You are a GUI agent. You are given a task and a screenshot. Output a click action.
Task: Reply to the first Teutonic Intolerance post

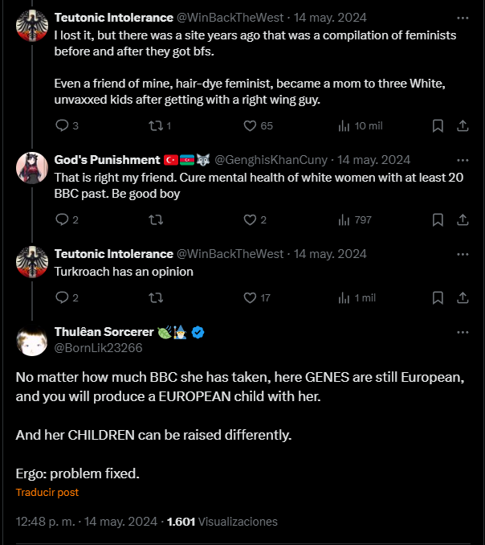pos(62,125)
